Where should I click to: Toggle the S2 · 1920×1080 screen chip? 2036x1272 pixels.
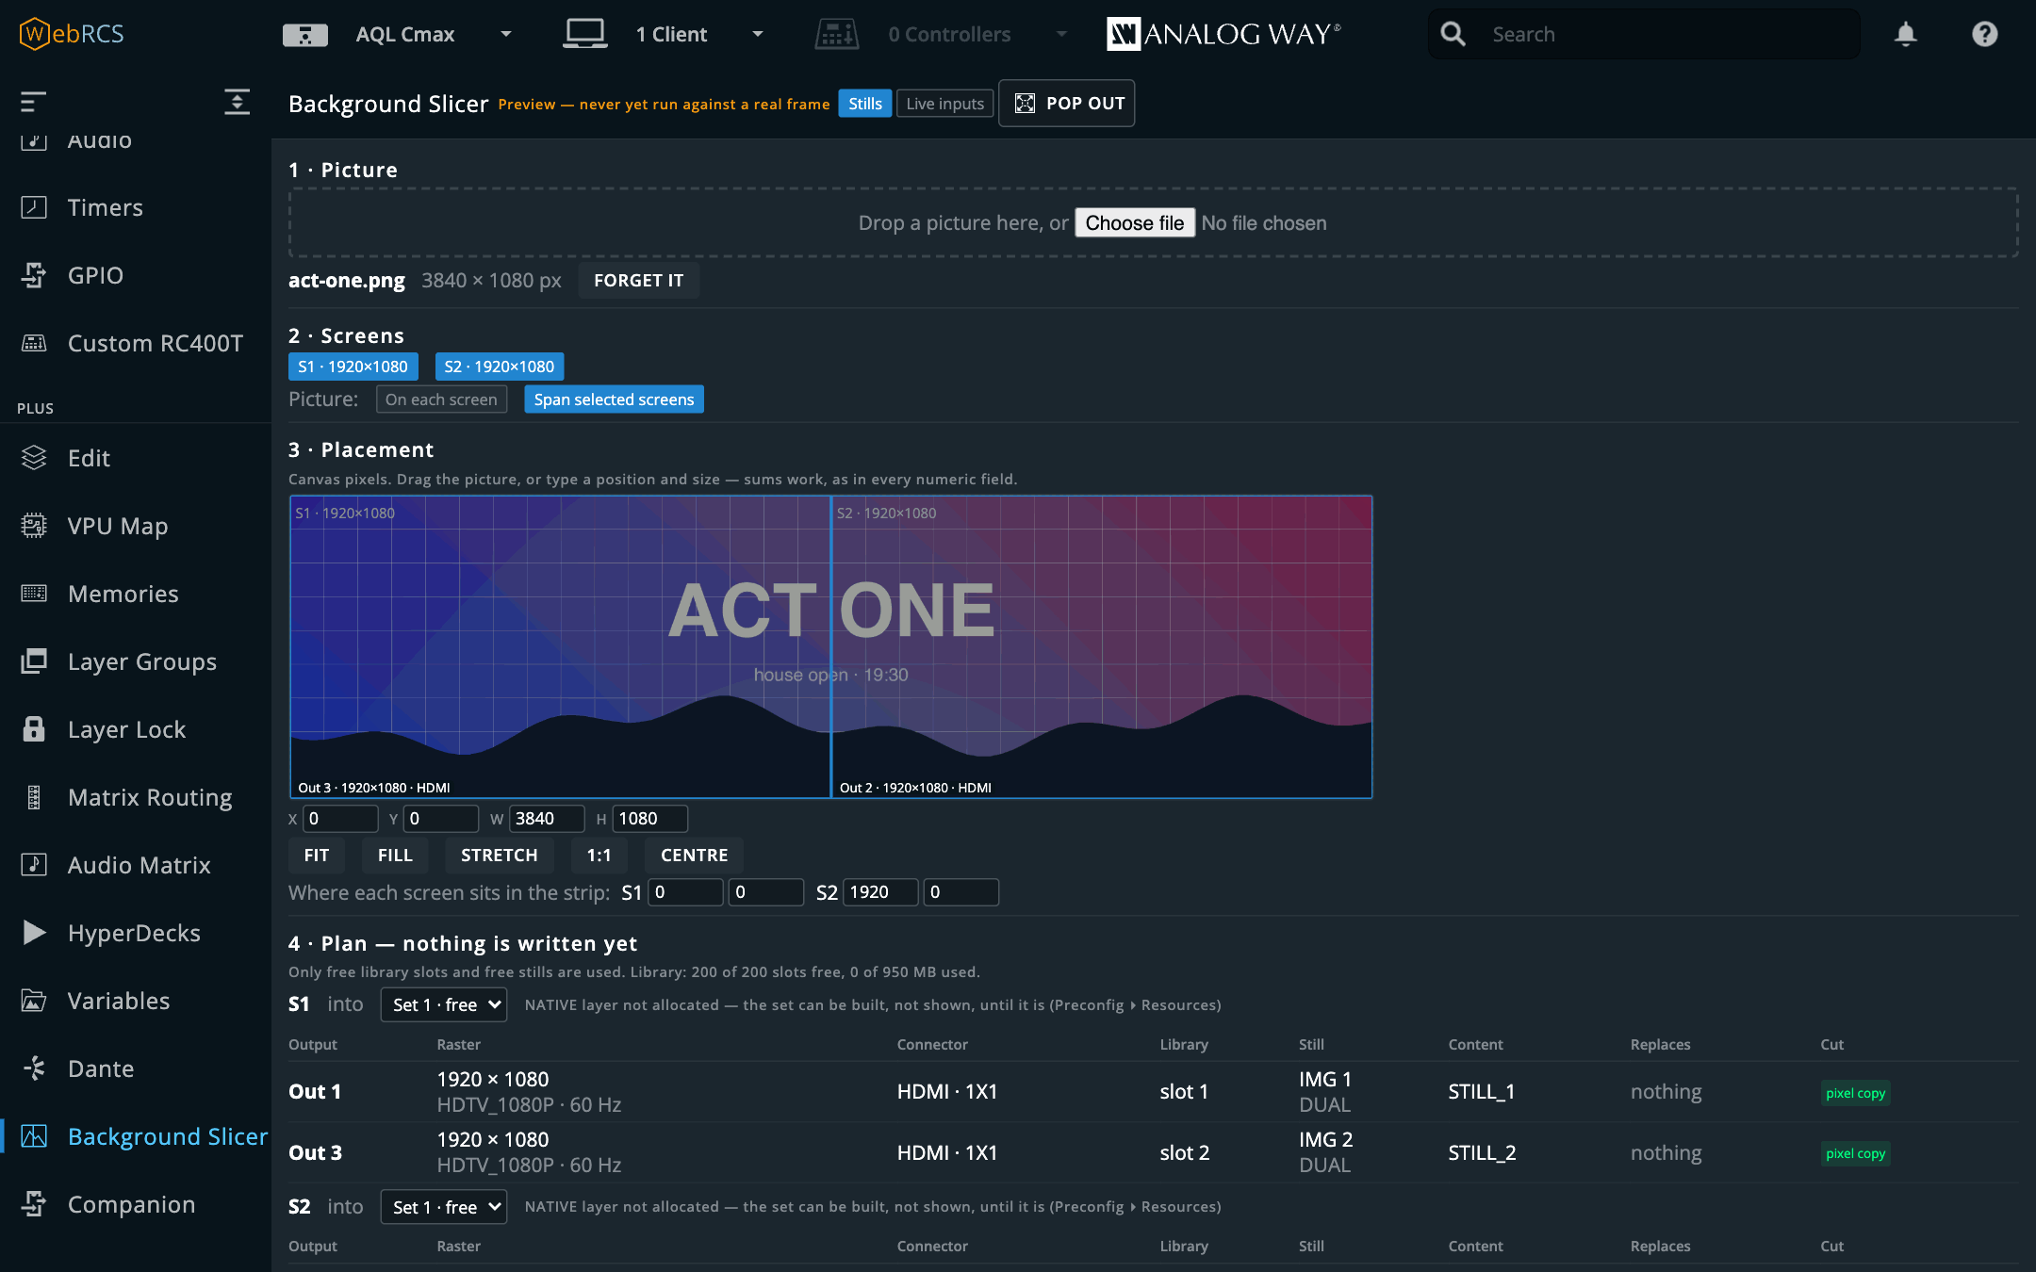(500, 367)
